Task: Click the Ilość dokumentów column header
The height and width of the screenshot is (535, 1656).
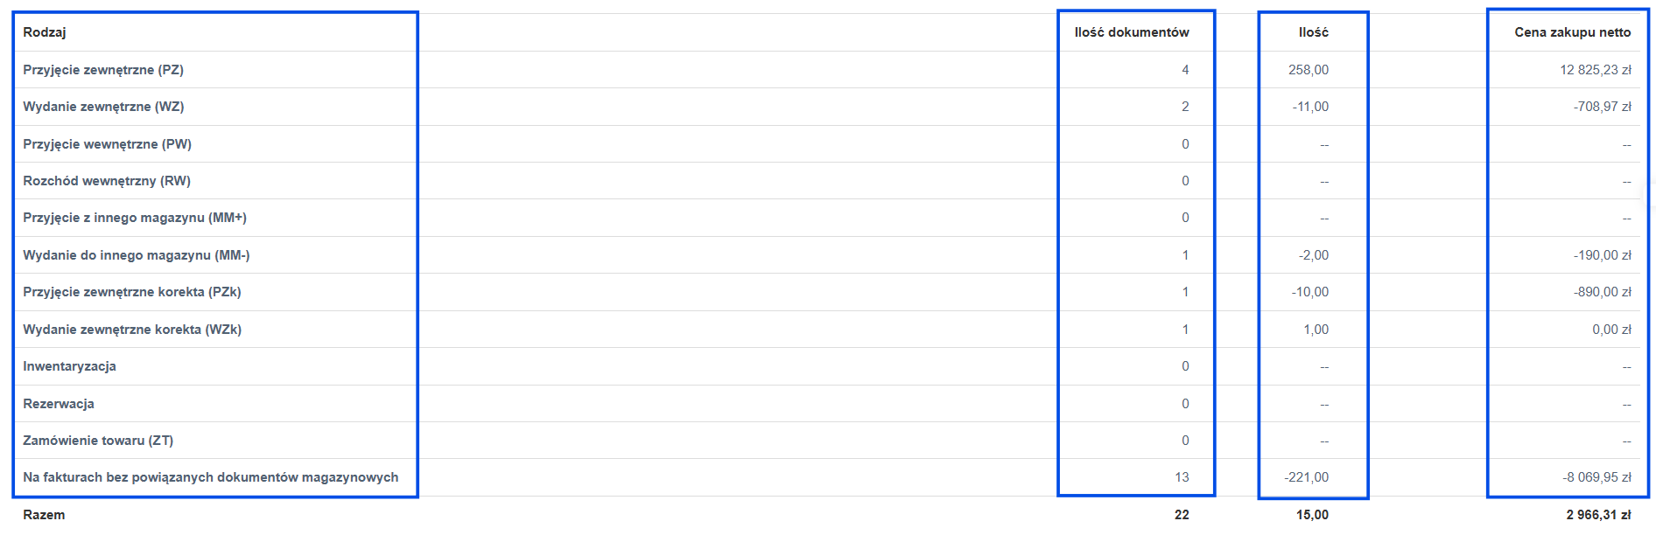Action: coord(1132,32)
